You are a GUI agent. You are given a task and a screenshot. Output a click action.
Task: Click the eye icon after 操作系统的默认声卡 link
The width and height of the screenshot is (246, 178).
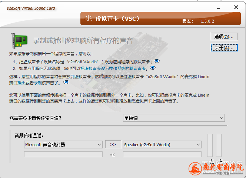pos(153,68)
